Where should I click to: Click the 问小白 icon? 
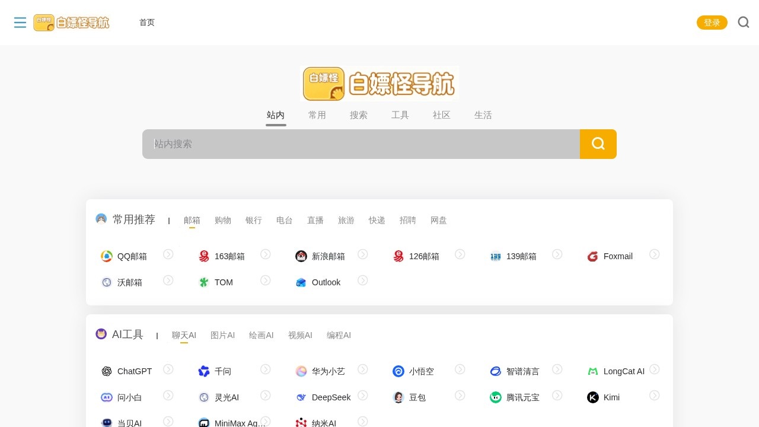[x=107, y=397]
